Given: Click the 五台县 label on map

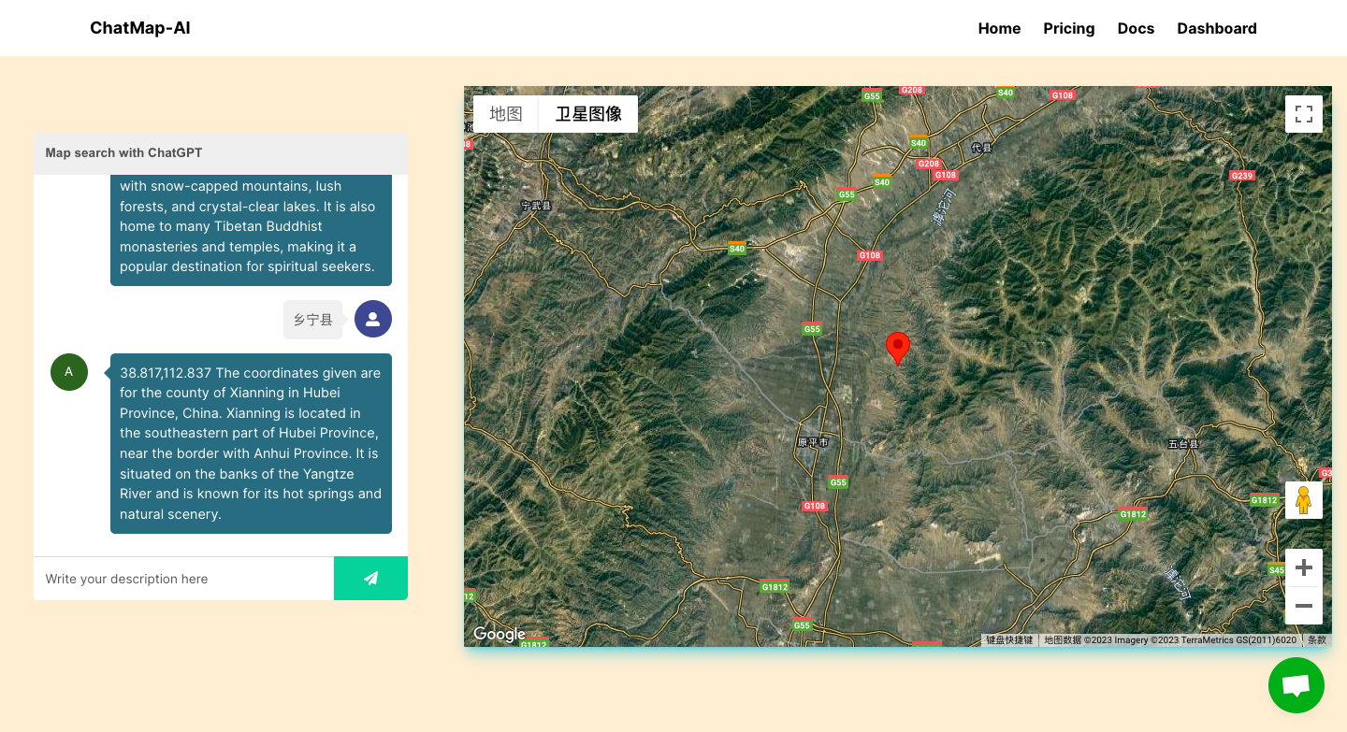Looking at the screenshot, I should click(1183, 444).
